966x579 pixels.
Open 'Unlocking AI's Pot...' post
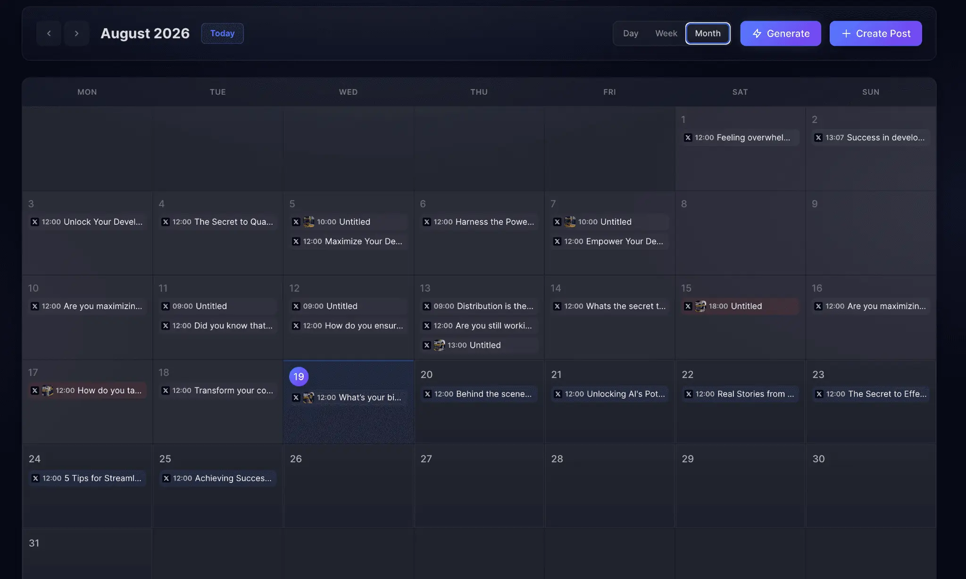[x=610, y=394]
